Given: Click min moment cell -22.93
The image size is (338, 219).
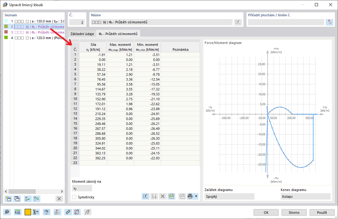Looking at the screenshot, I should coord(148,158).
